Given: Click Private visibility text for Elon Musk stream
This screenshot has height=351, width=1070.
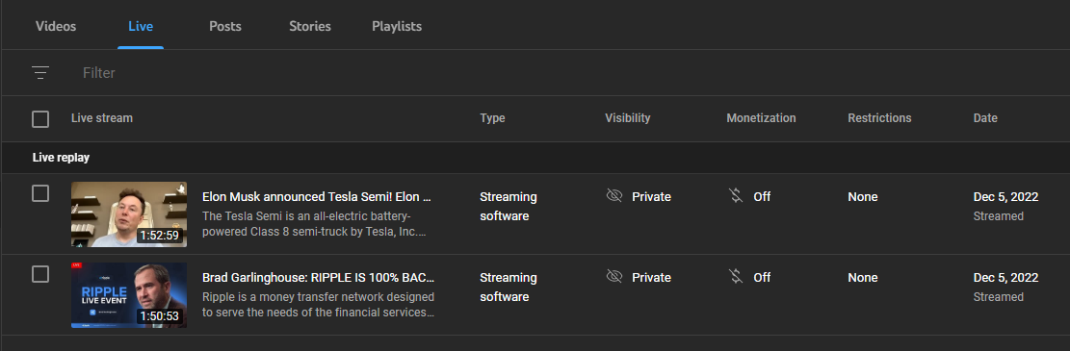Looking at the screenshot, I should click(651, 197).
